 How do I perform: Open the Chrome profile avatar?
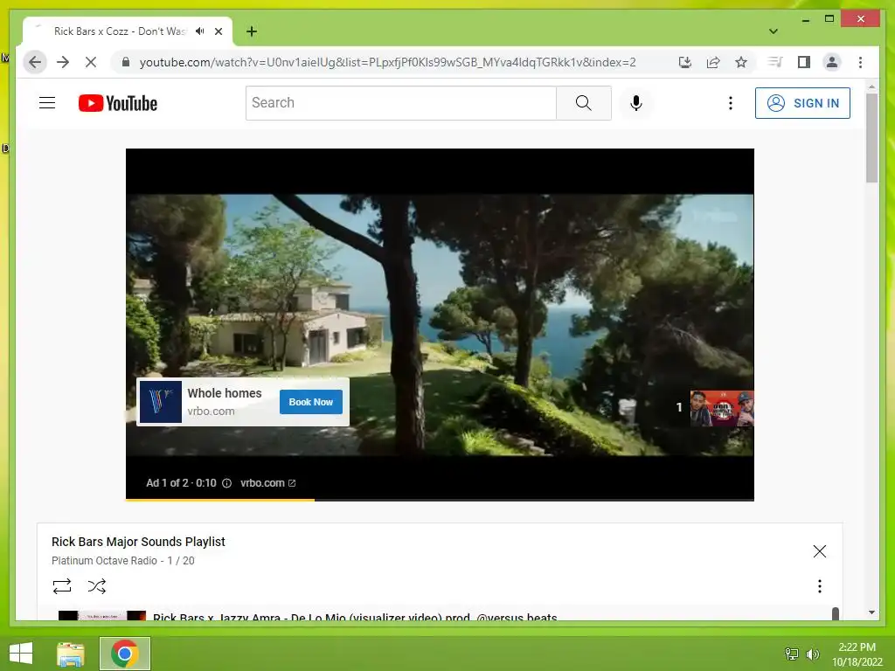(832, 62)
